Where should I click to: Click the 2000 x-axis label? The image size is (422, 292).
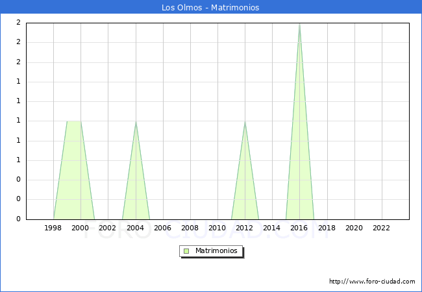pos(81,228)
